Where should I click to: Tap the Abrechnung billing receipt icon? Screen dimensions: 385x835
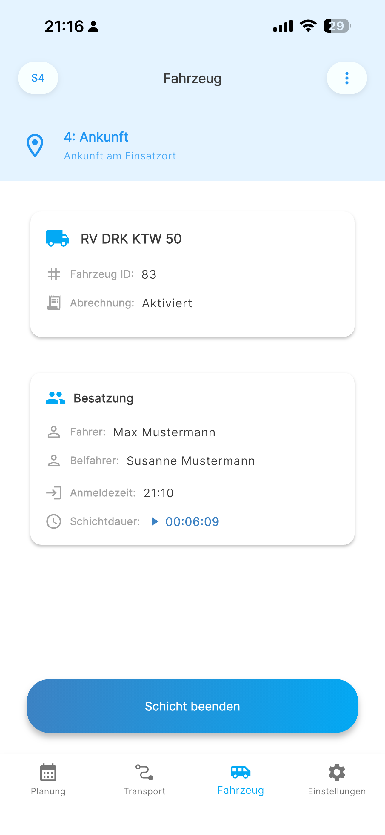pyautogui.click(x=53, y=303)
